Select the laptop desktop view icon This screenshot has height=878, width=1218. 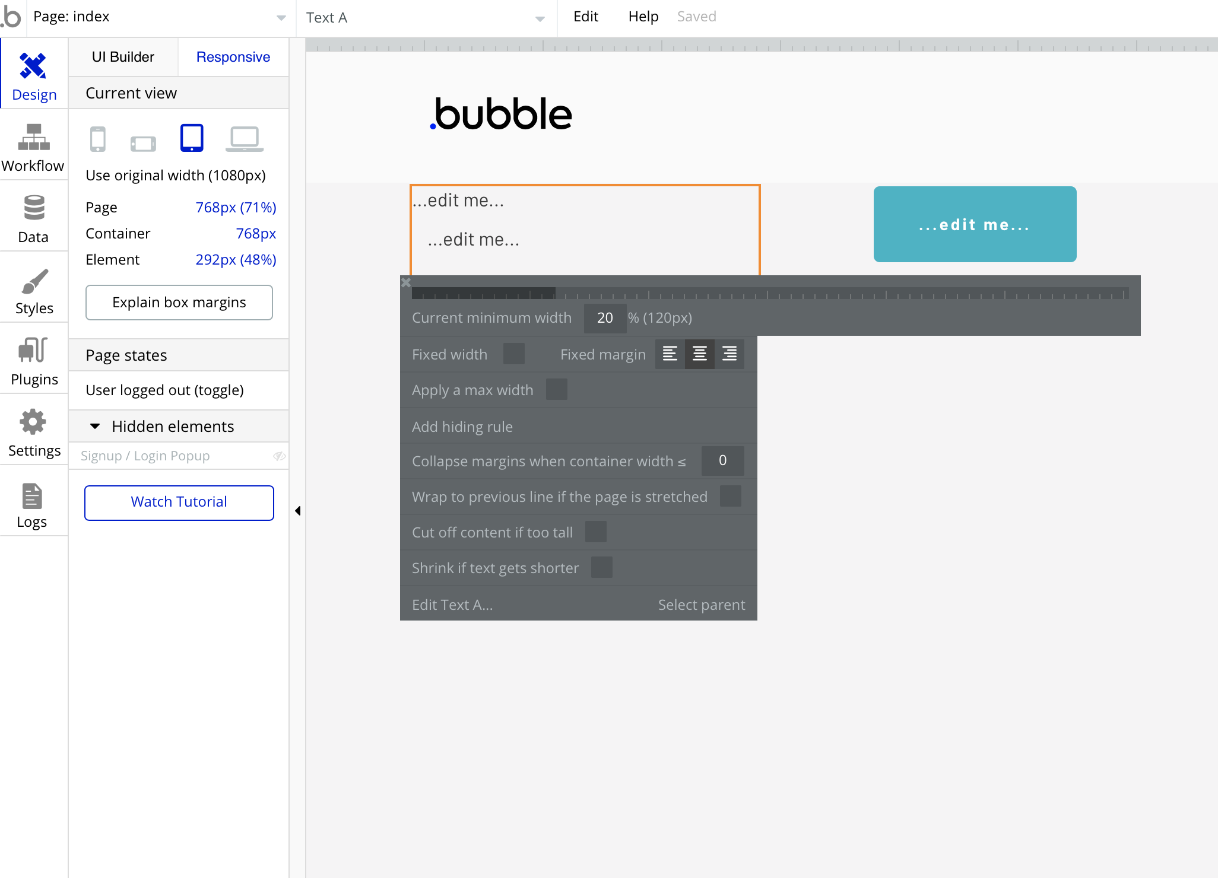point(244,139)
